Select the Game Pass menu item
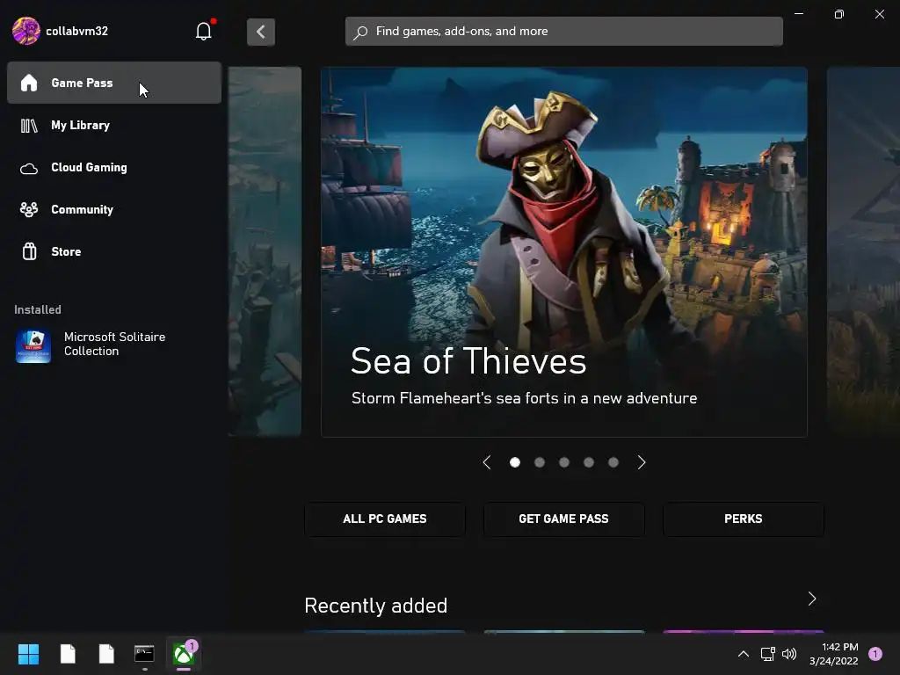This screenshot has width=900, height=675. [x=114, y=83]
